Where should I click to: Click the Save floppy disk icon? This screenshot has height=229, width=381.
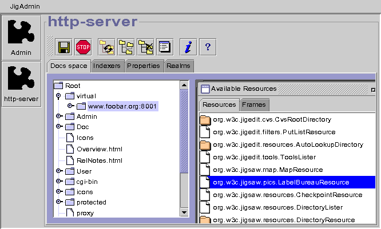64,46
